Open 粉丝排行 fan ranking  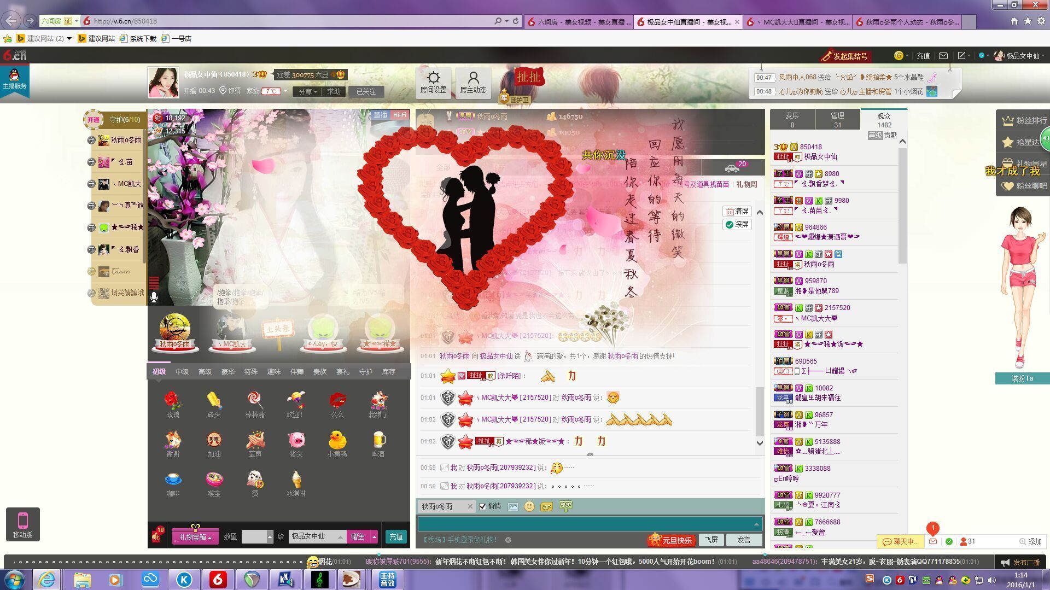(1024, 120)
